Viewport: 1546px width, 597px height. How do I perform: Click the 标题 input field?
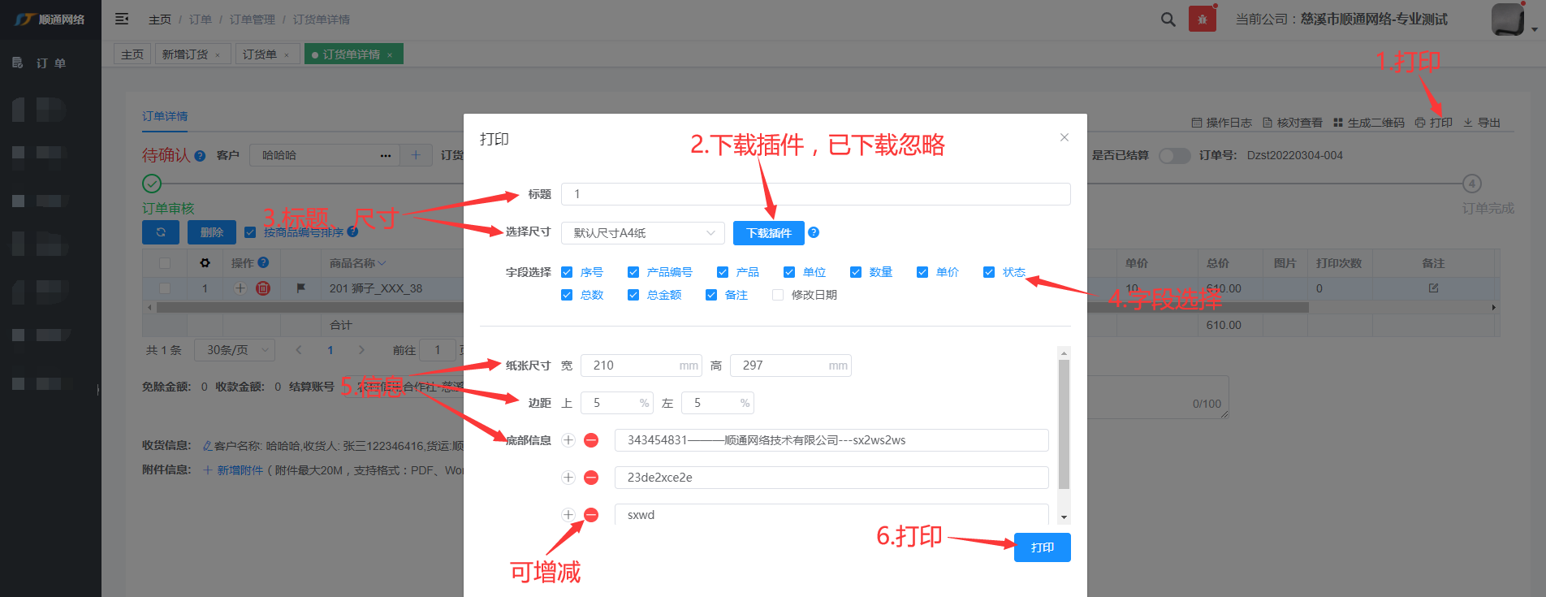[x=815, y=194]
